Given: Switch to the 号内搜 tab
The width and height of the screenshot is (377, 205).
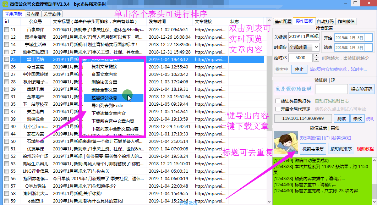Looking at the screenshot, I should 33,14.
